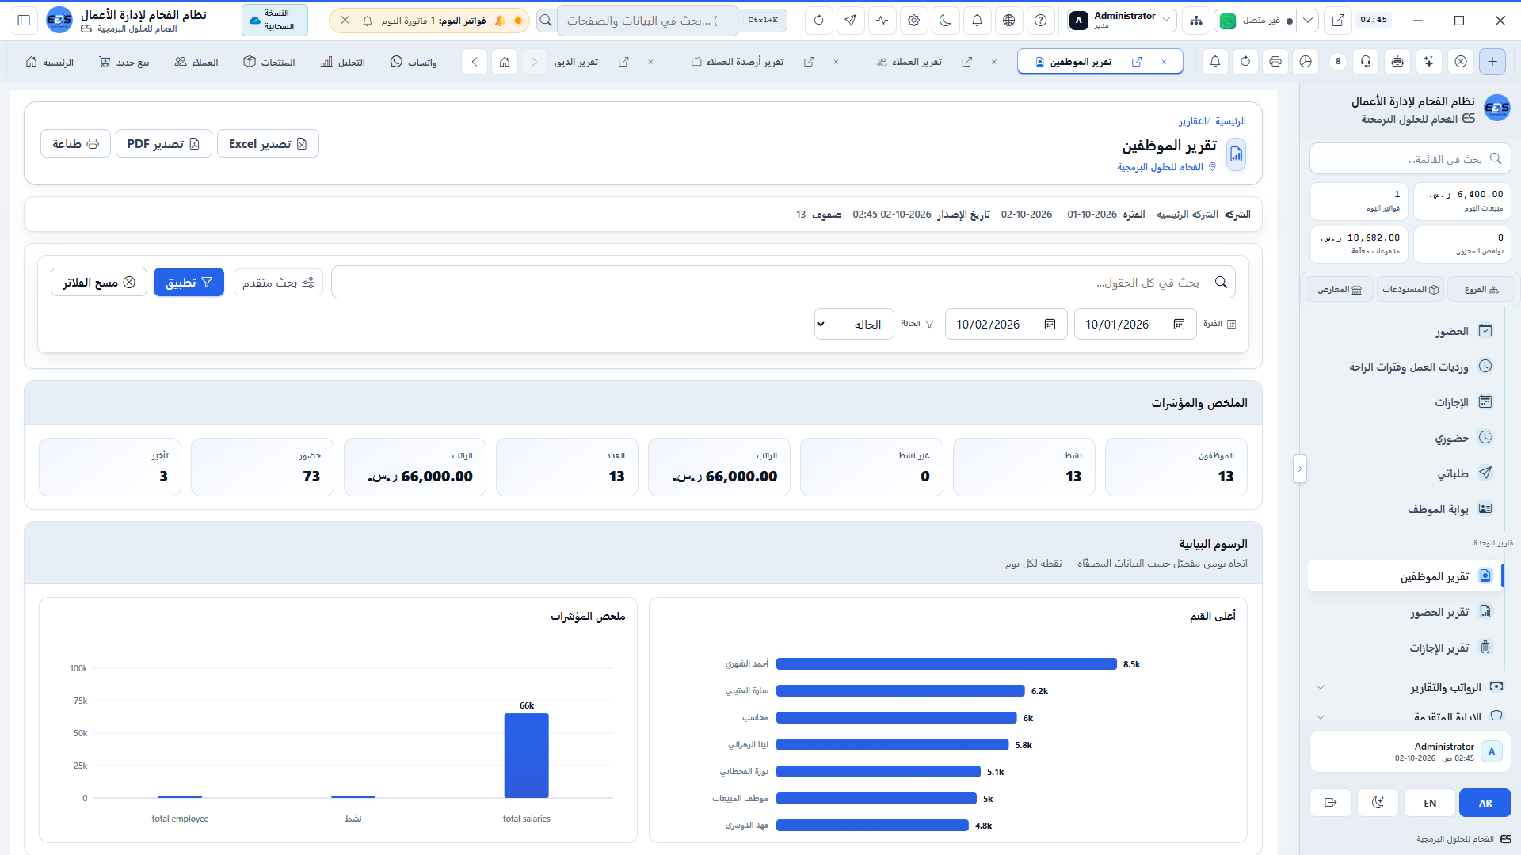Viewport: 1521px width, 855px height.
Task: Open the language globe icon
Action: point(1008,21)
